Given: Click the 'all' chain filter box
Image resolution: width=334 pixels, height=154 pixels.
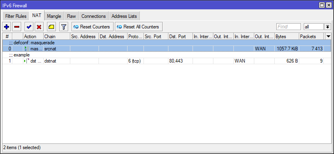Looking at the screenshot, I should 314,27.
